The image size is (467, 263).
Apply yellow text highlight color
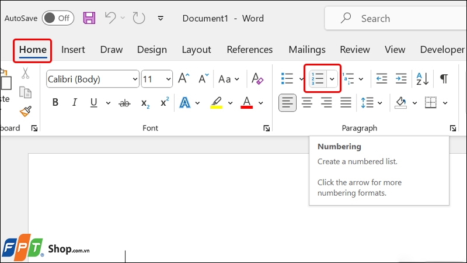(x=216, y=103)
